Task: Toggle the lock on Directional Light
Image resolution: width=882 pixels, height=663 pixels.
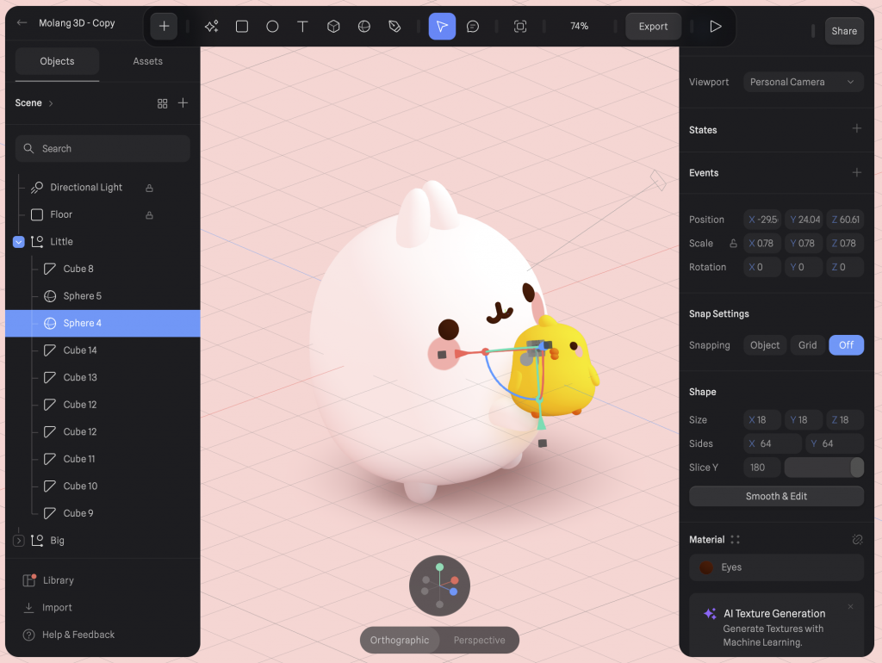Action: click(x=149, y=188)
